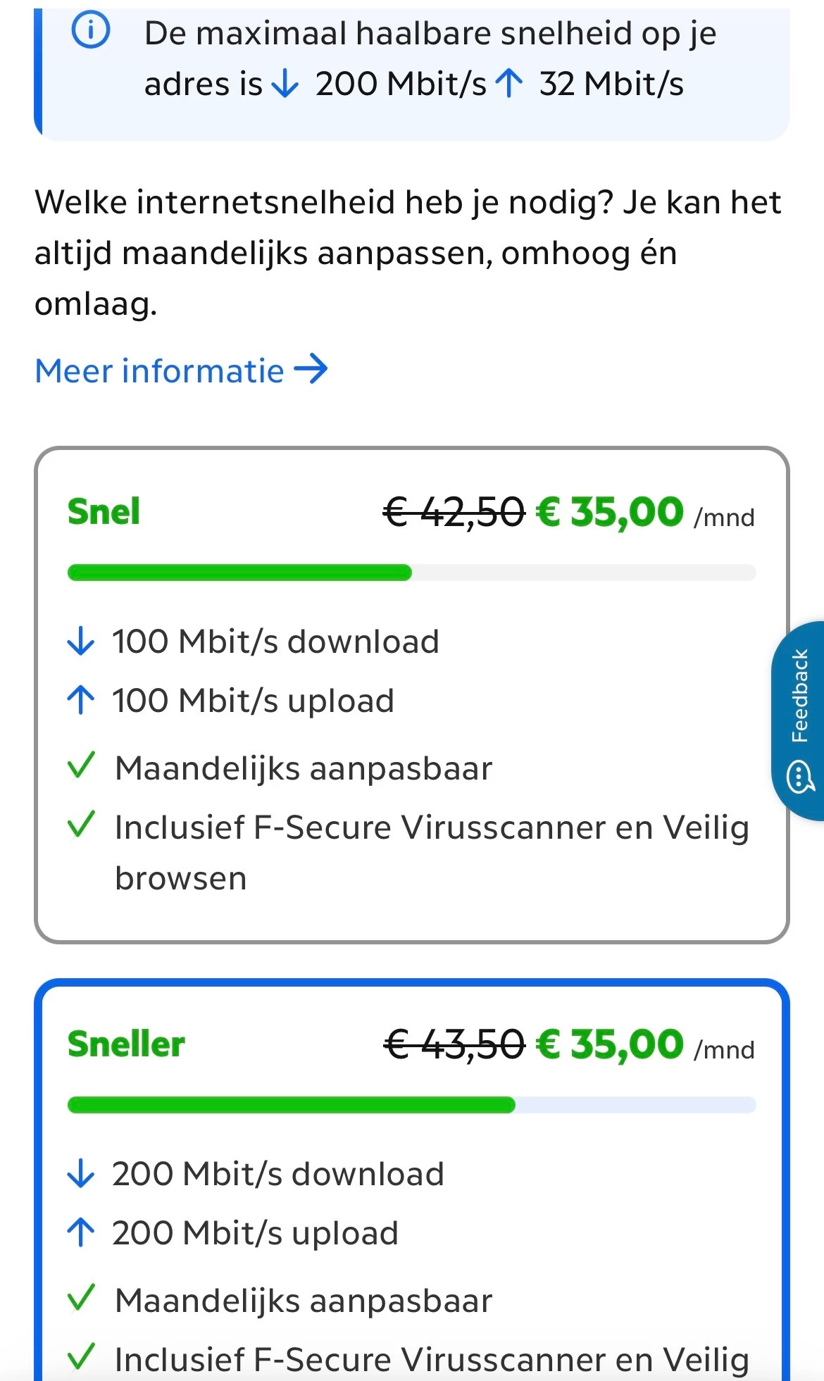Click the download arrow beside 200 Mbit/s in notice

pyautogui.click(x=285, y=85)
